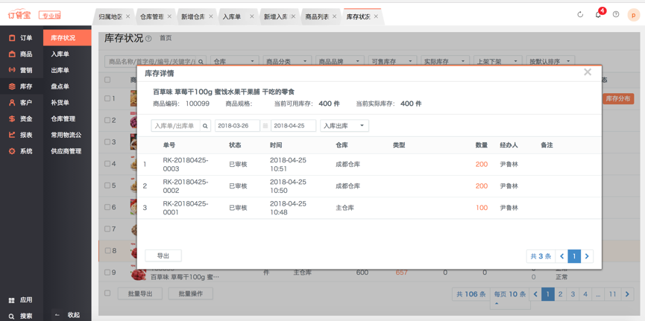This screenshot has width=645, height=321.
Task: Expand the 商品分类 filter dropdown
Action: coord(285,62)
